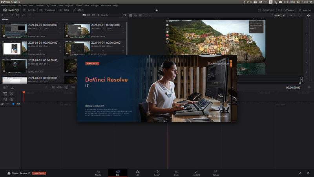Image resolution: width=314 pixels, height=177 pixels.
Task: Select the inkscape-deb-1.mov clip thumbnail
Action: 15,48
